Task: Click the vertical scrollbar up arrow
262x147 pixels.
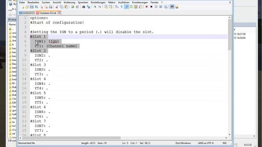Action: click(x=229, y=17)
